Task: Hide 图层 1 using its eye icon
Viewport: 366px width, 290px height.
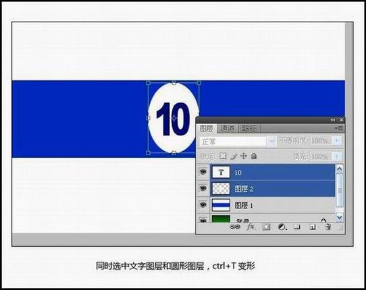Action: point(203,205)
